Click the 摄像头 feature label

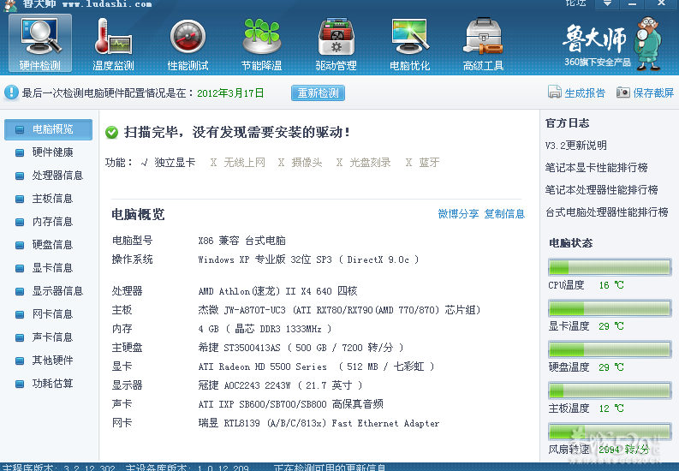point(307,163)
